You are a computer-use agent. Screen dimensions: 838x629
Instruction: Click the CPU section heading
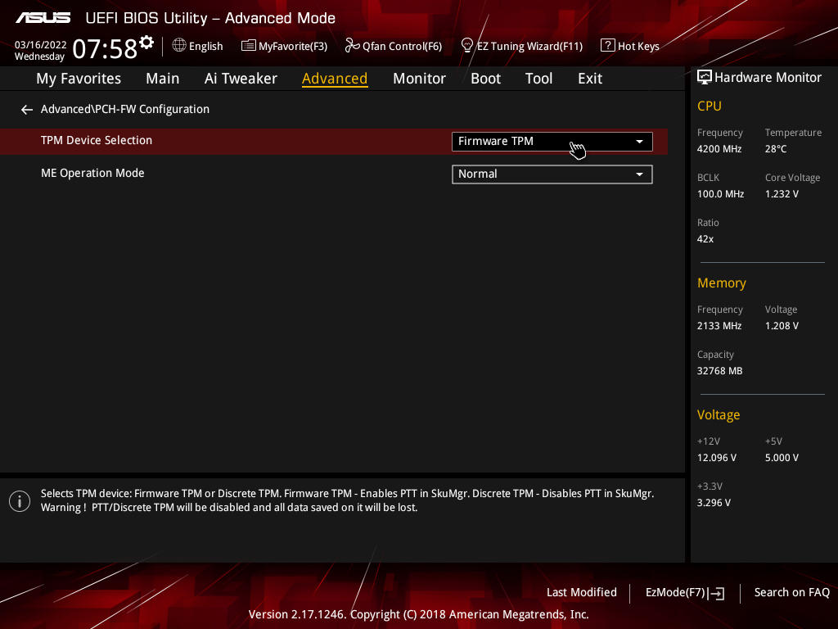(710, 106)
